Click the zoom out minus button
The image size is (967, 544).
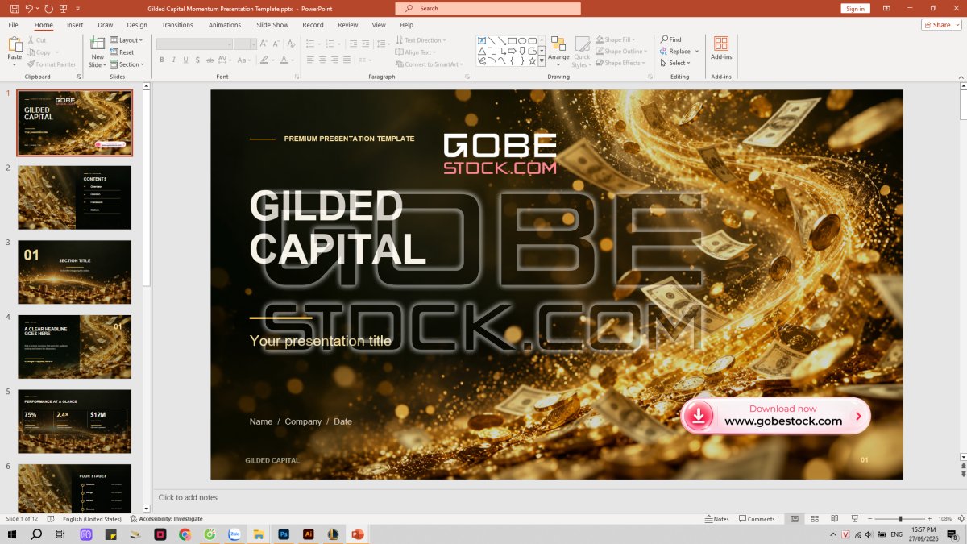coord(869,519)
